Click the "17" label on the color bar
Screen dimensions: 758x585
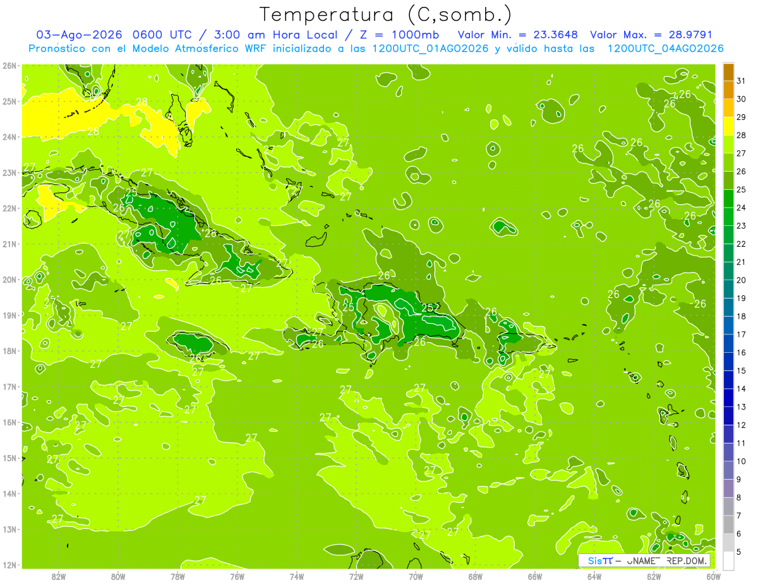[741, 334]
